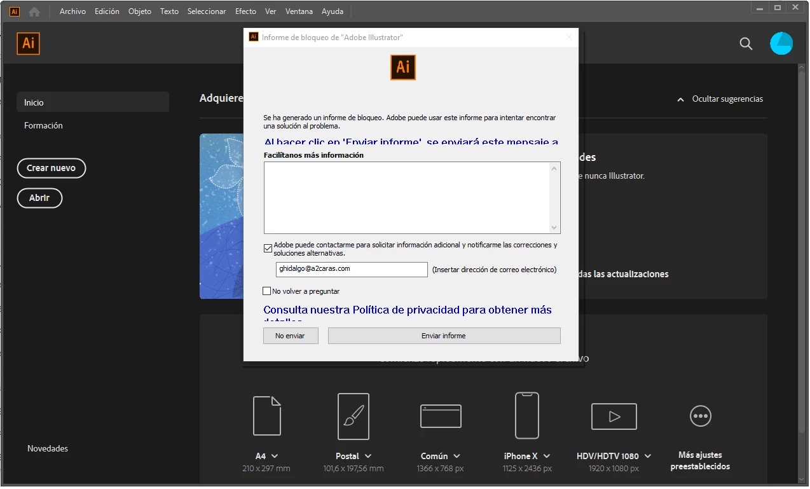The width and height of the screenshot is (810, 489).
Task: Enable No volver a preguntar checkbox
Action: [266, 291]
